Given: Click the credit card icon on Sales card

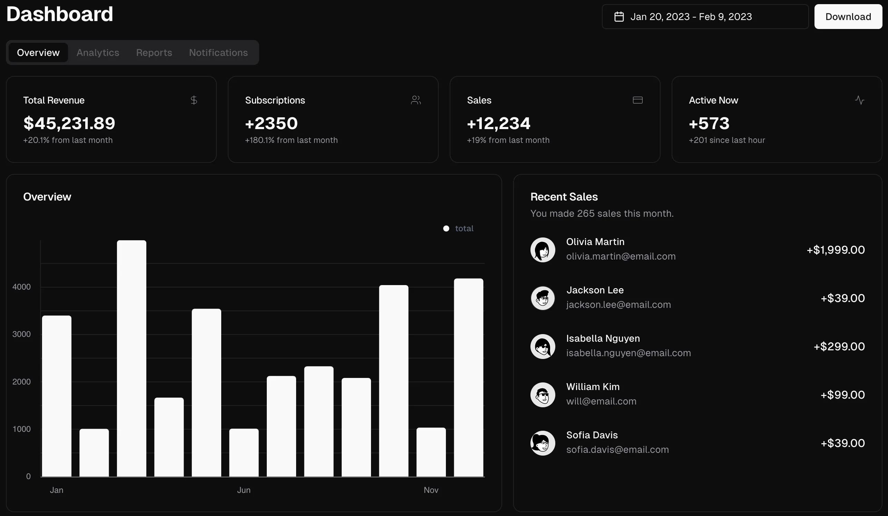Looking at the screenshot, I should [637, 100].
